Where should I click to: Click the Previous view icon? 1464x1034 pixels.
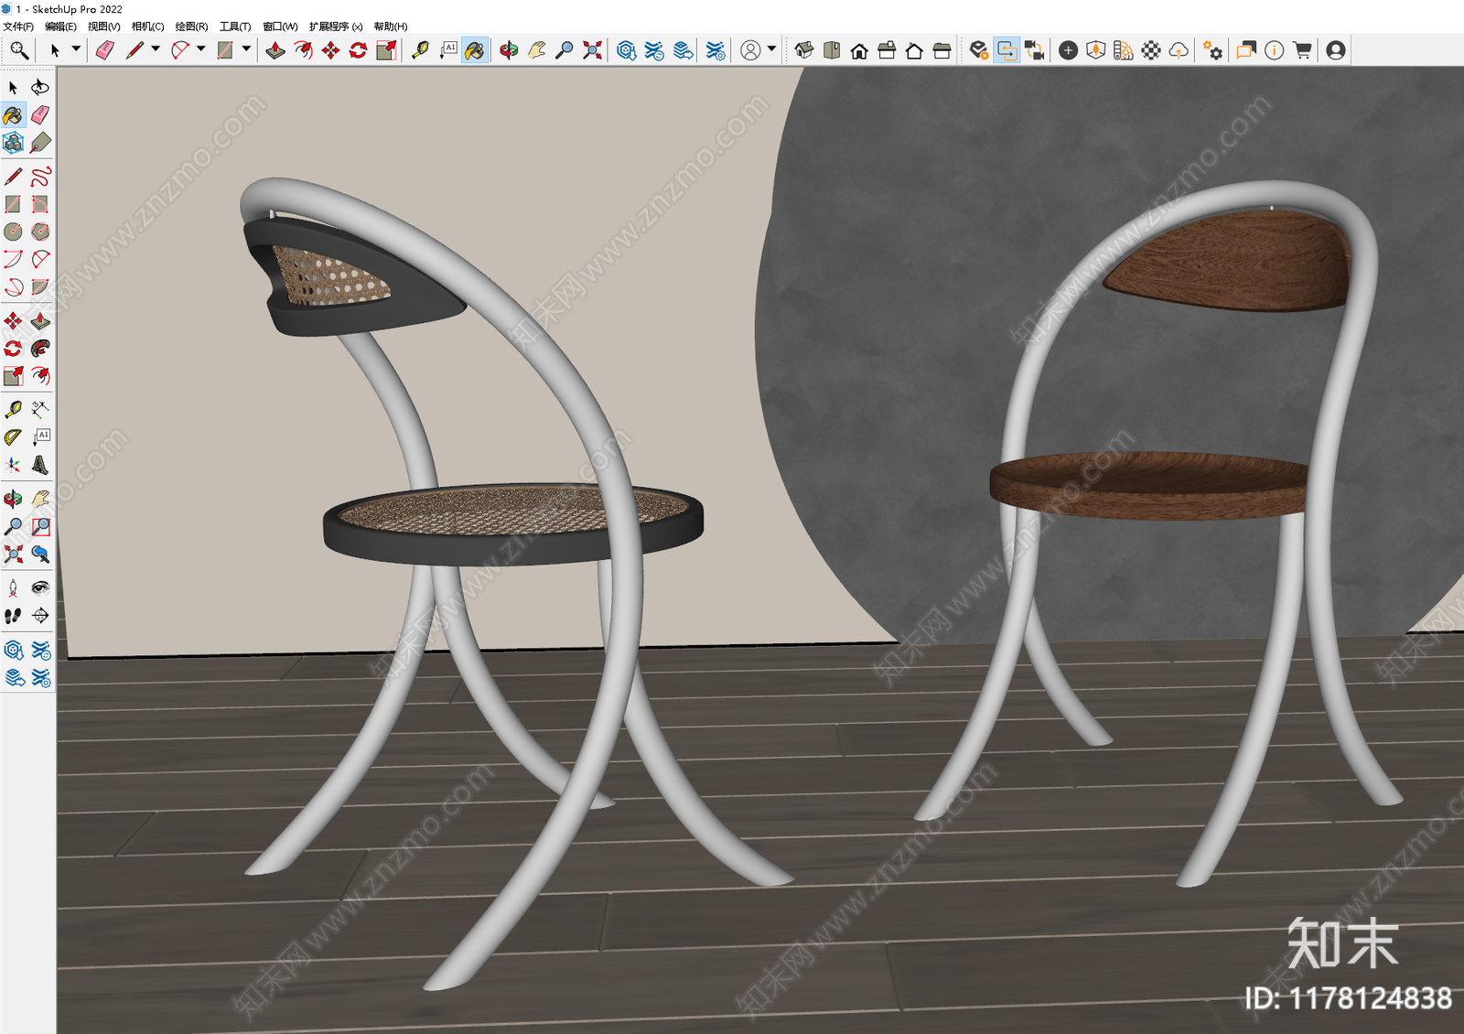(40, 554)
